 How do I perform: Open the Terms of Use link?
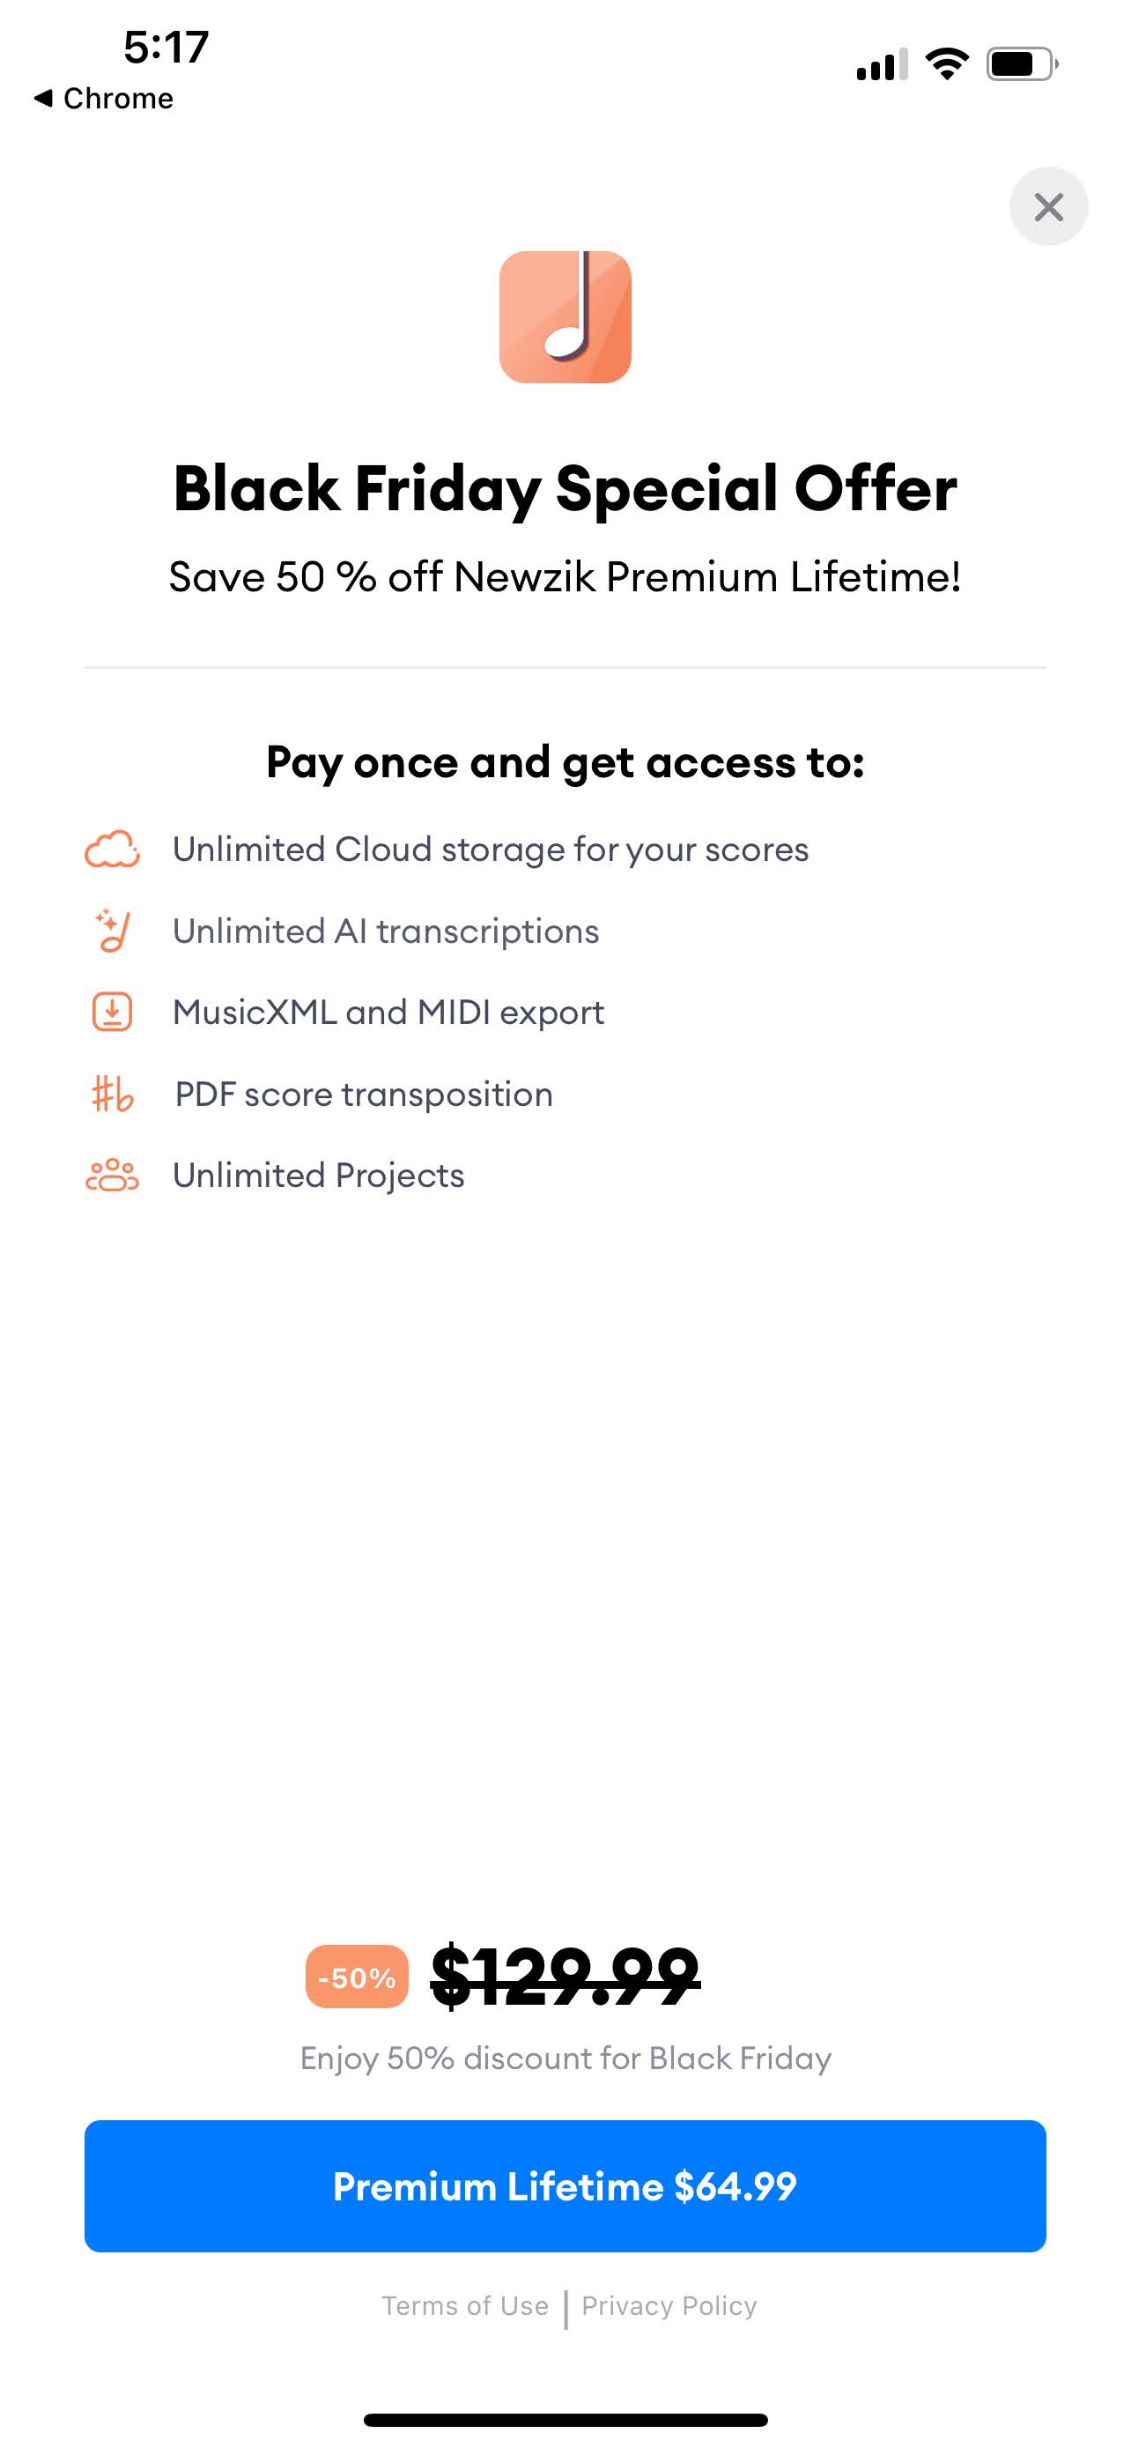tap(465, 2305)
